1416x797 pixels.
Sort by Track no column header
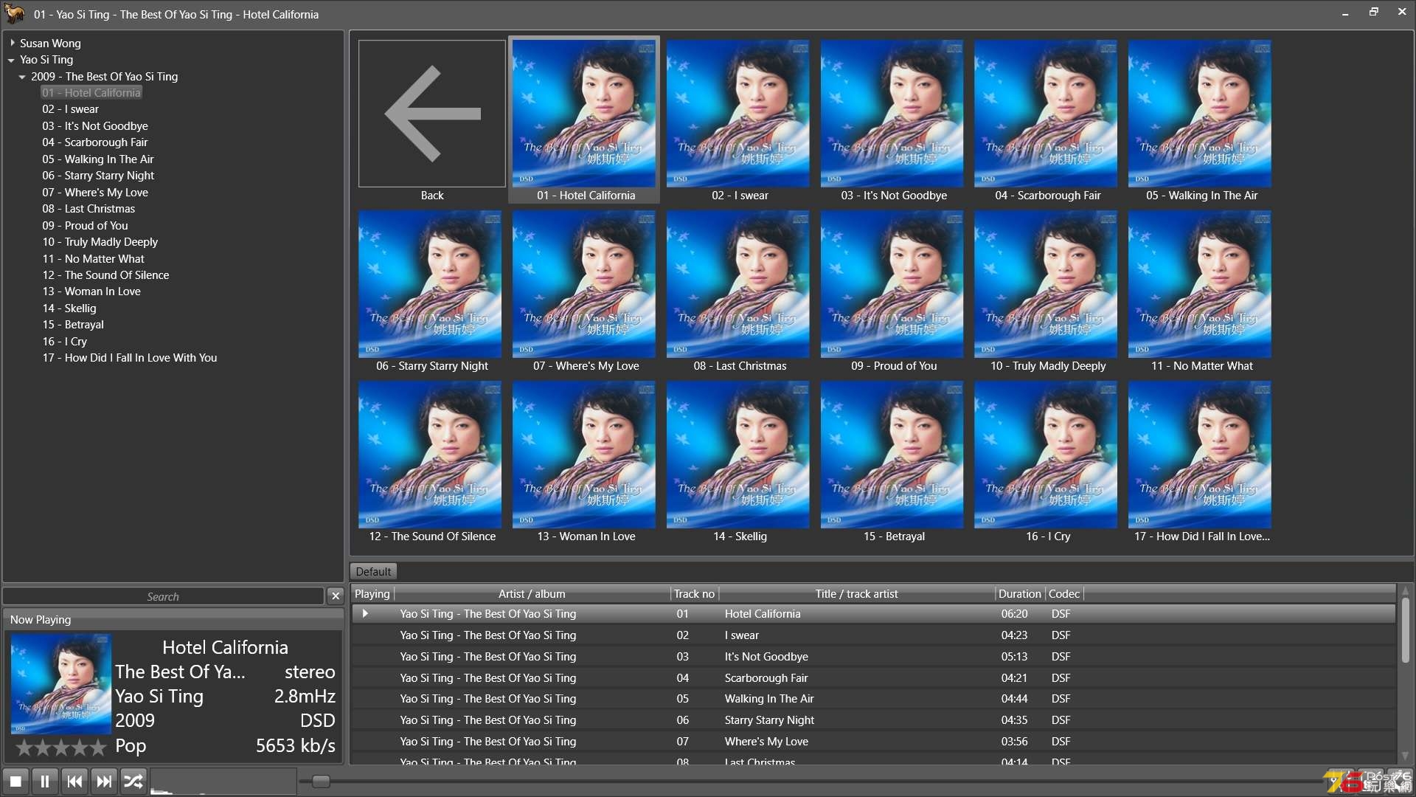click(x=694, y=593)
